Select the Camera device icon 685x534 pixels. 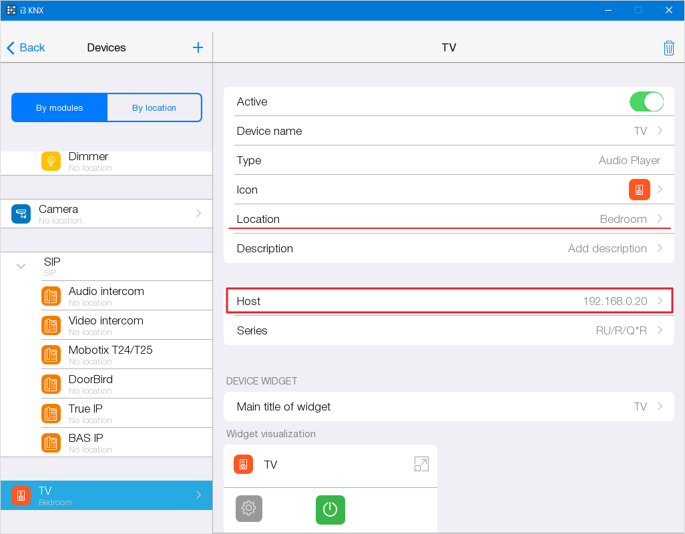click(21, 214)
